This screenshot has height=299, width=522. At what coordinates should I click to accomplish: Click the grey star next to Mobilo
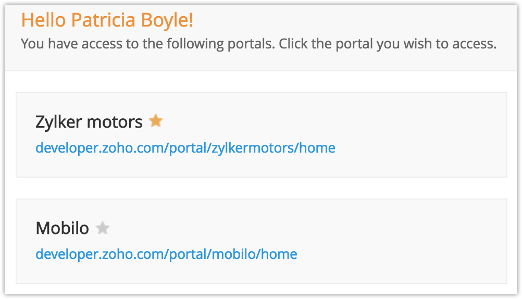[x=103, y=228]
